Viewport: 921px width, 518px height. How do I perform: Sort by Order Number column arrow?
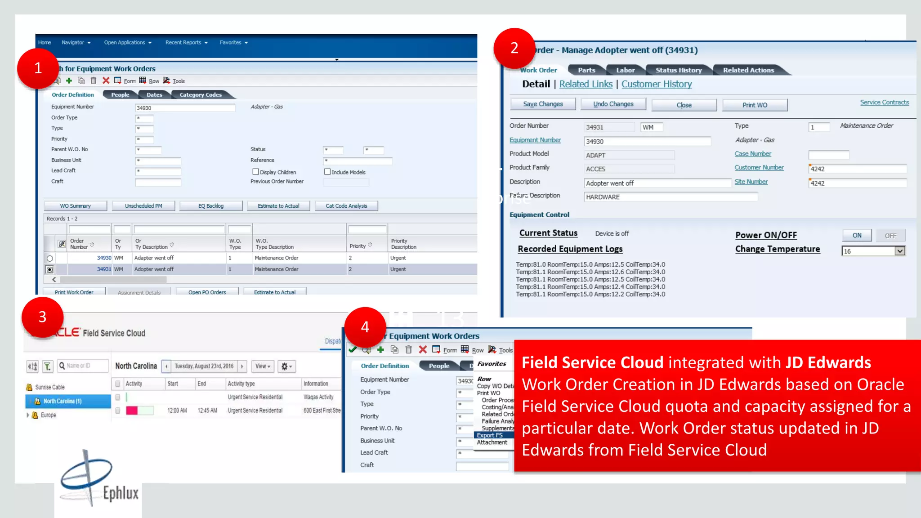pos(92,245)
